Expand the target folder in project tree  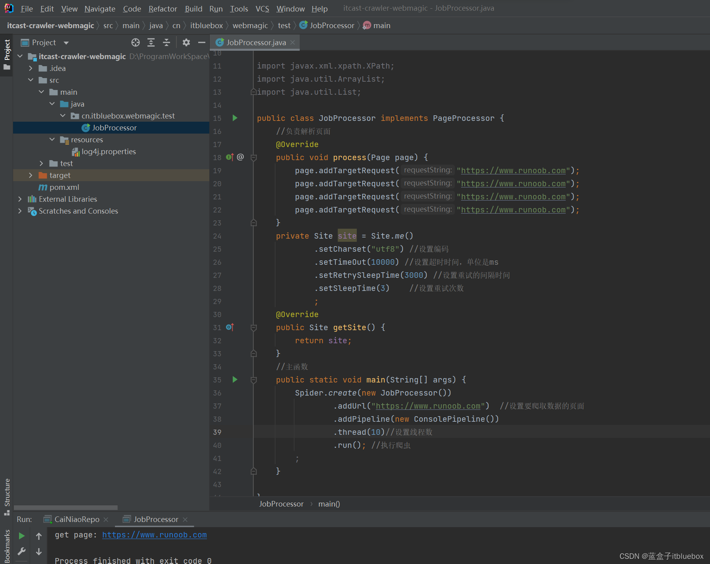[x=31, y=175]
